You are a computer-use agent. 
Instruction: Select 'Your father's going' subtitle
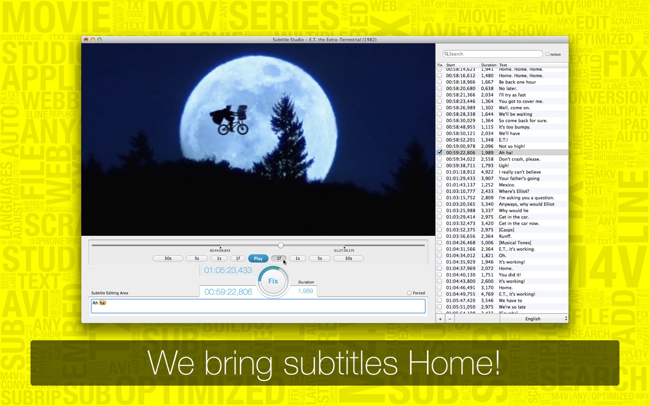pos(519,178)
